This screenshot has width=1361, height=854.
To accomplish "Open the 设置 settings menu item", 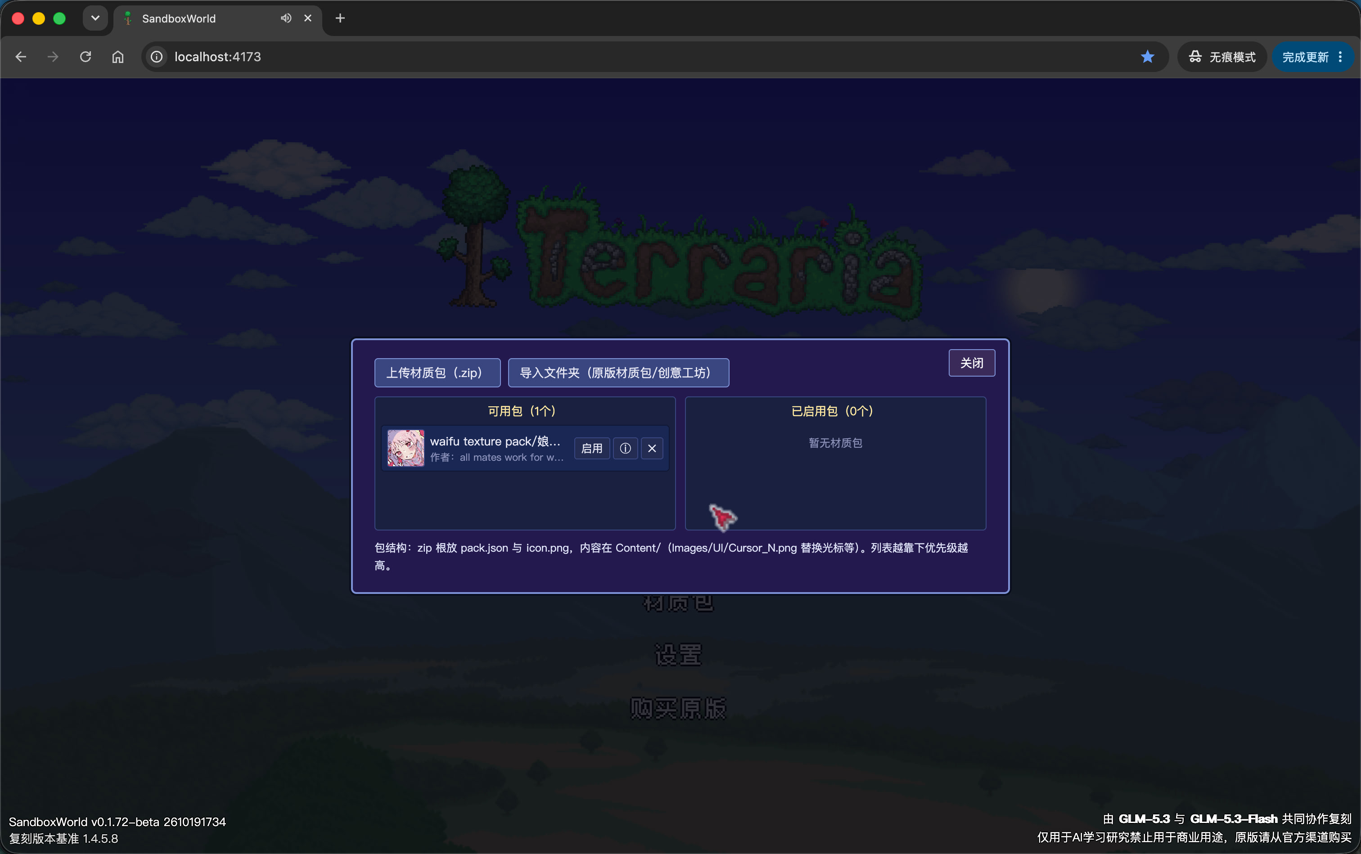I will pyautogui.click(x=678, y=655).
